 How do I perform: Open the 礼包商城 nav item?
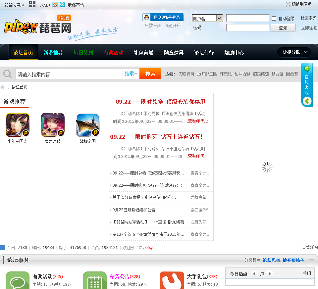tap(143, 53)
